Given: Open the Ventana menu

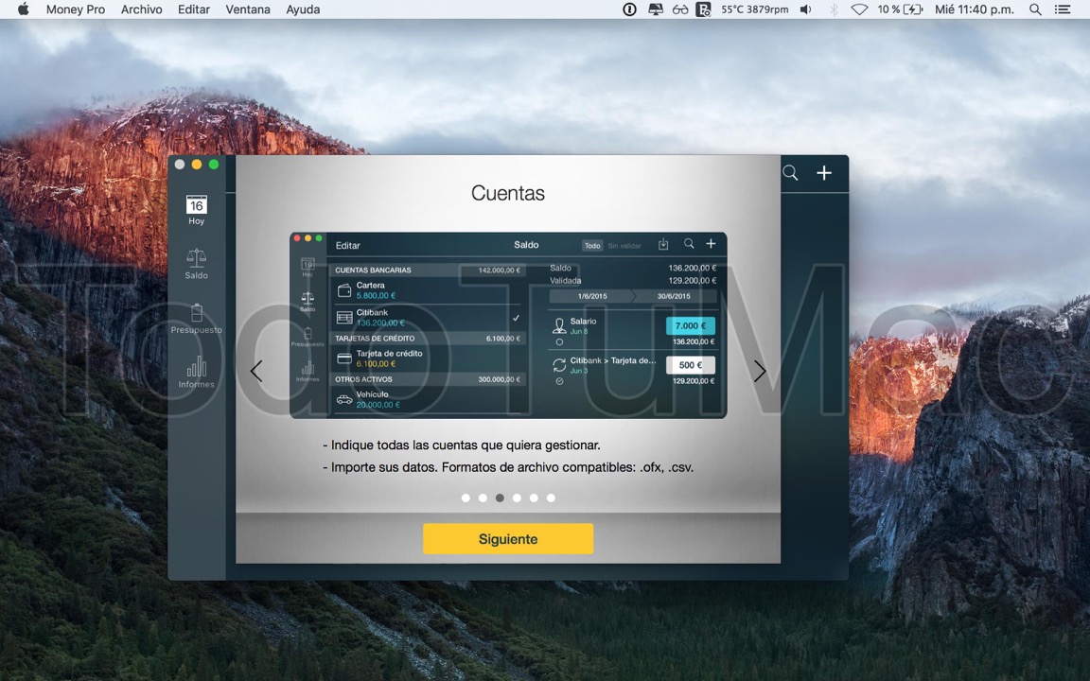Looking at the screenshot, I should tap(248, 9).
